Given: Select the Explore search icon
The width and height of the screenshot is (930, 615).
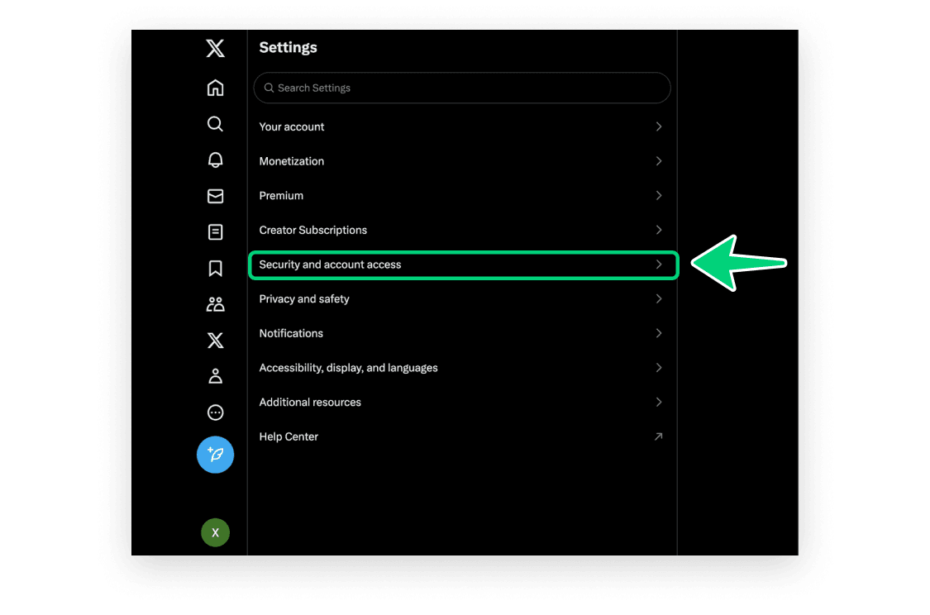Looking at the screenshot, I should (215, 123).
